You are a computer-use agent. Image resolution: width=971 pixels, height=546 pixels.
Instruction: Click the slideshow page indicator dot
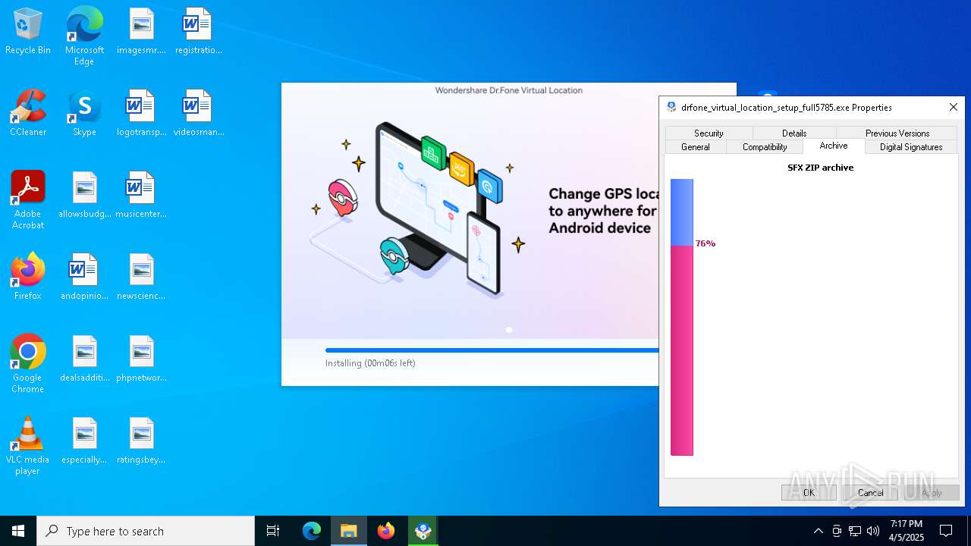point(509,330)
